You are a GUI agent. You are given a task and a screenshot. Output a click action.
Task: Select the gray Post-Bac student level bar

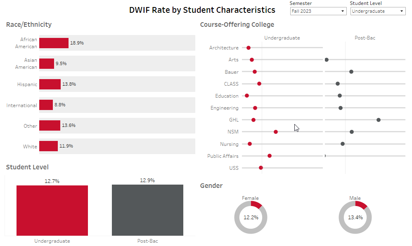click(x=147, y=210)
